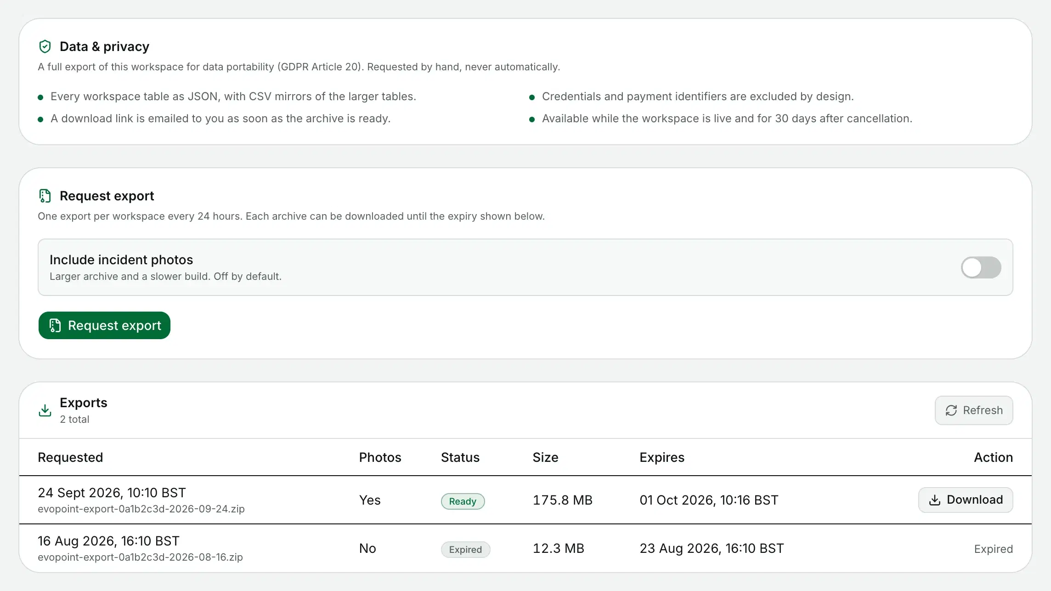This screenshot has height=591, width=1051.
Task: Click the Data & privacy heading
Action: [x=104, y=46]
